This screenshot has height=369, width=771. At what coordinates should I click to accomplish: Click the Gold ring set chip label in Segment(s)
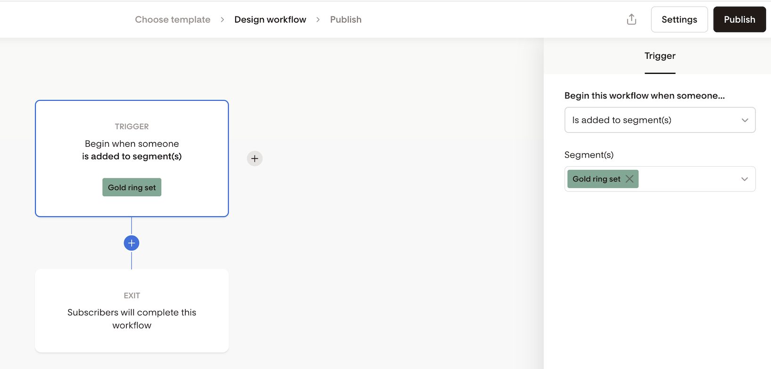596,179
